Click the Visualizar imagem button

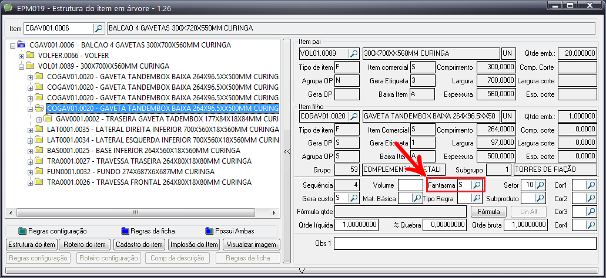coord(252,245)
